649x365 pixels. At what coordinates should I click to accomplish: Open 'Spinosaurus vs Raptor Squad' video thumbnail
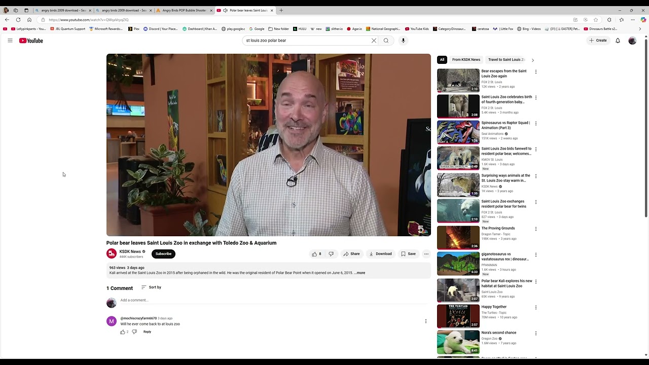pyautogui.click(x=458, y=132)
